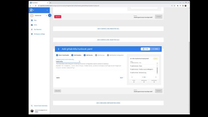
Task: Click the Run Sessions runner icon
Action: point(32,30)
